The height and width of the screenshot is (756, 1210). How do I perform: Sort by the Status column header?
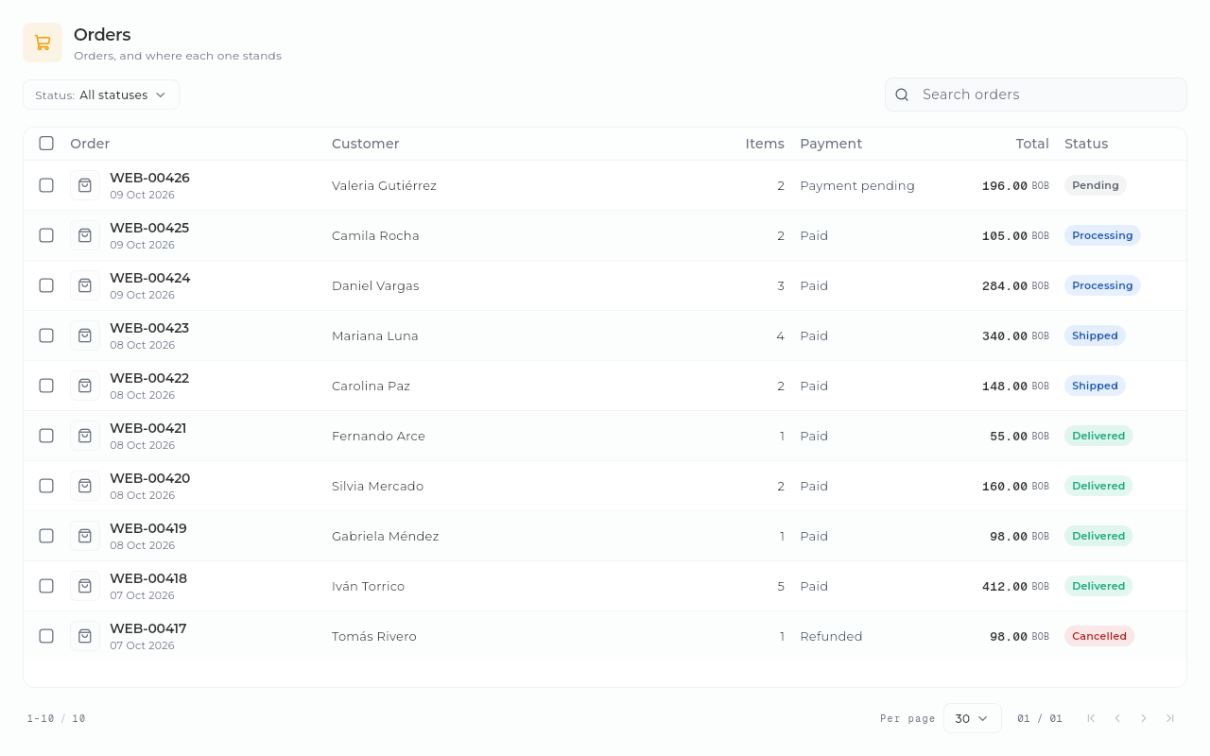[1086, 144]
